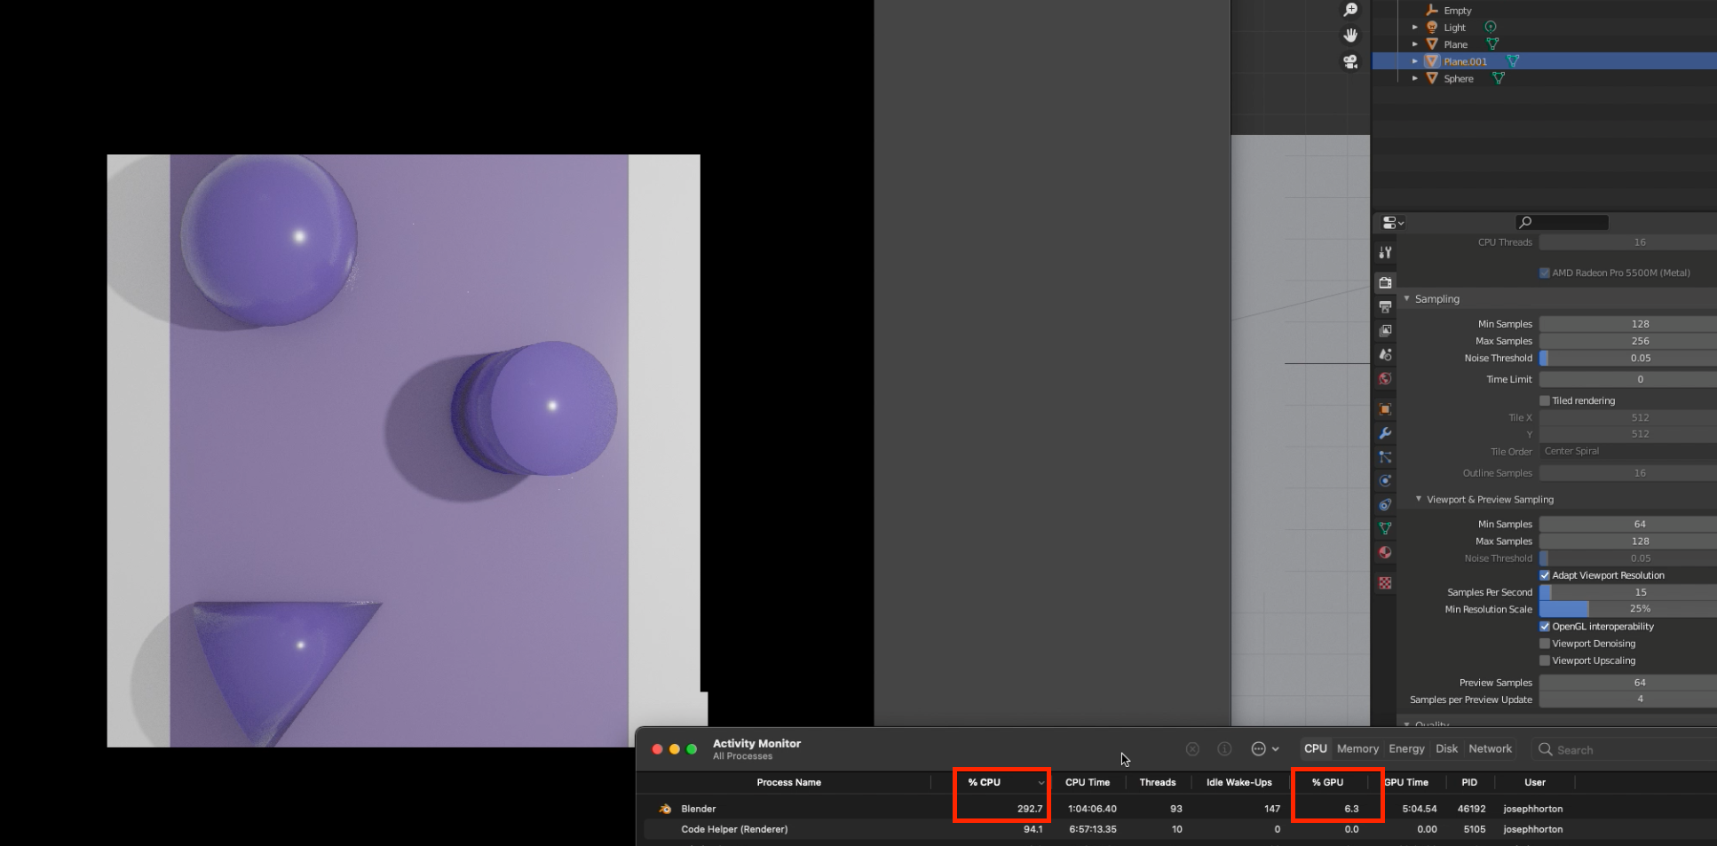Image resolution: width=1717 pixels, height=846 pixels.
Task: Collapse the Viewport & Preview Sampling section
Action: click(x=1419, y=499)
